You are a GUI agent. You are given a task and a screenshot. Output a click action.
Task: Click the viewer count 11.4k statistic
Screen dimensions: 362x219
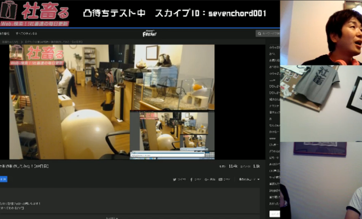pos(232,165)
